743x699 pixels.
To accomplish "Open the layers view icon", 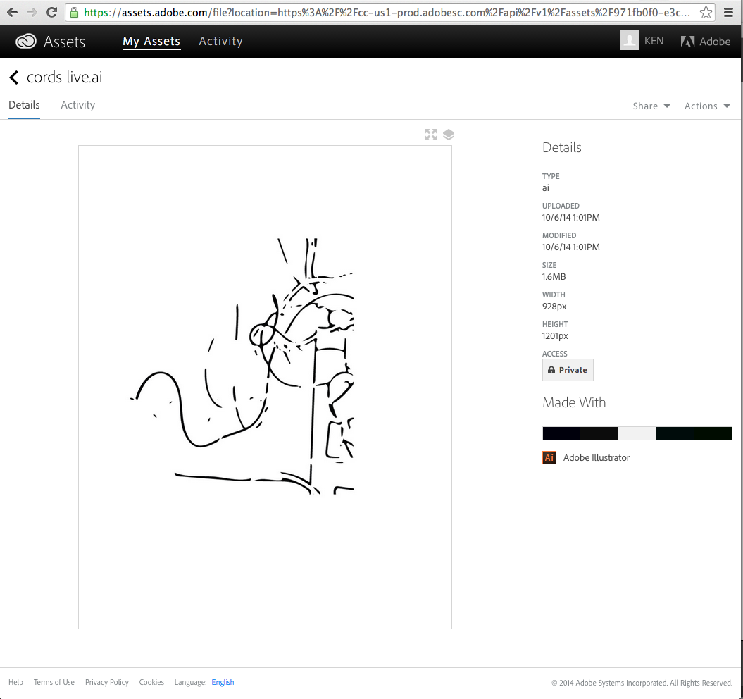I will pos(448,135).
